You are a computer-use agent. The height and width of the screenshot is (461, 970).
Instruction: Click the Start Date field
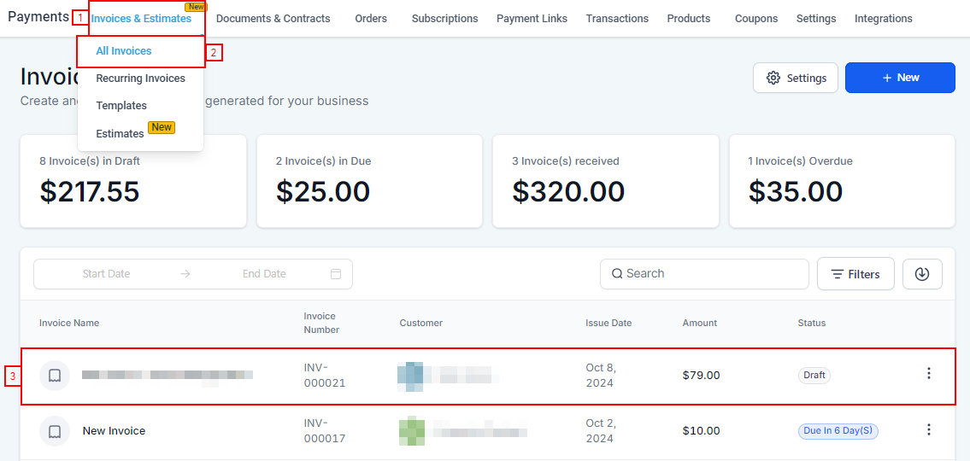pos(106,274)
